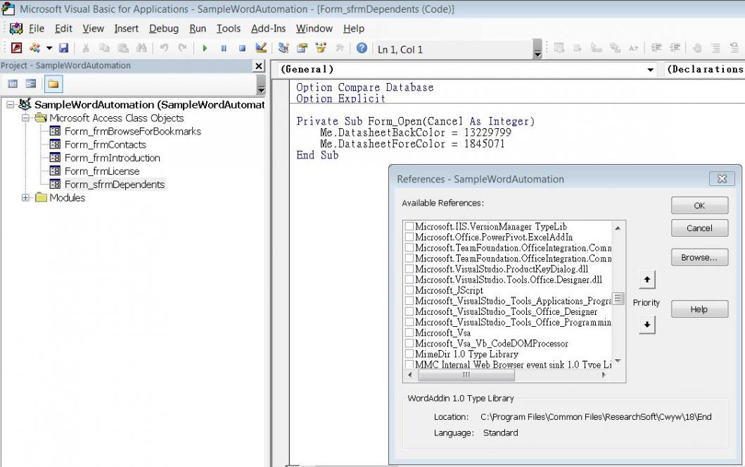745x467 pixels.
Task: Open the Object Browser icon
Action: 321,48
